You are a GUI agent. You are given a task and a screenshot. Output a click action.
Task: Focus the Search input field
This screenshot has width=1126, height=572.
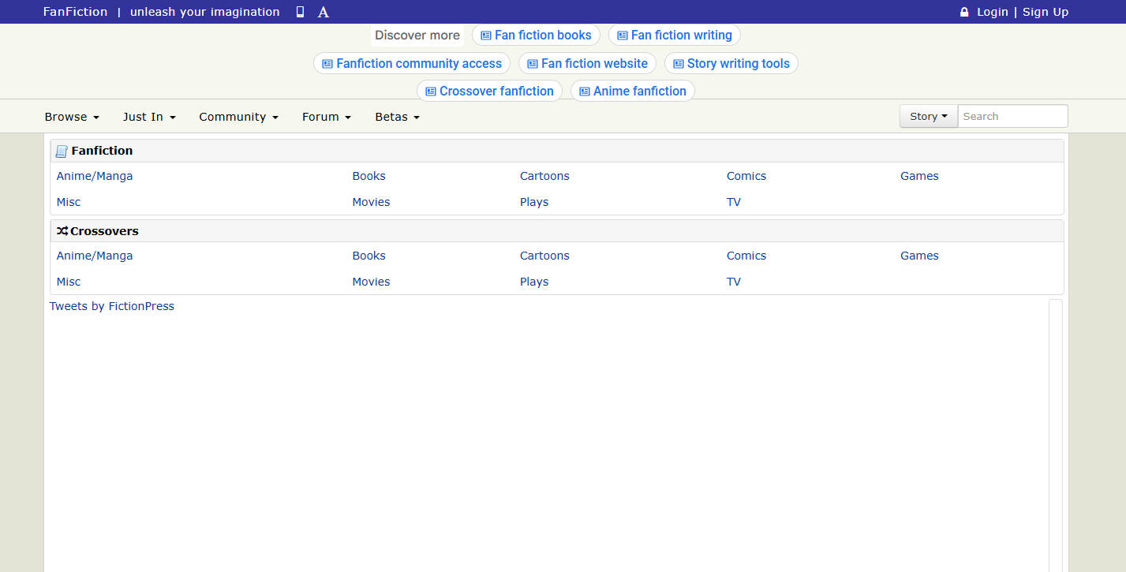[1012, 116]
